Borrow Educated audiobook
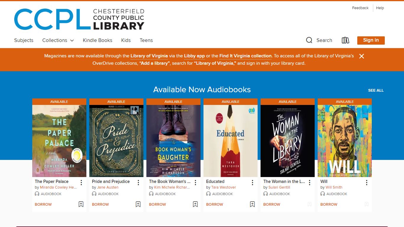 point(214,204)
